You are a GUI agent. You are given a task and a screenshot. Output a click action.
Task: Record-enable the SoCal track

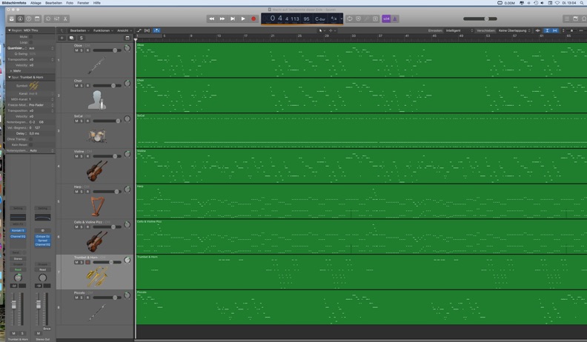pyautogui.click(x=87, y=121)
